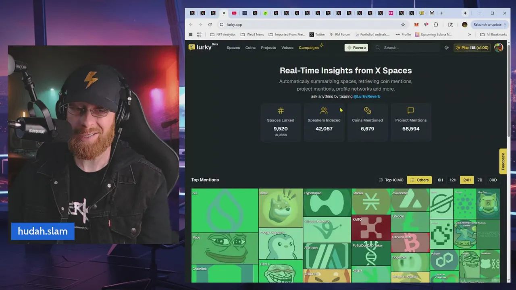Image resolution: width=516 pixels, height=290 pixels.
Task: Click the 9,520 spaces lurked value
Action: 281,129
